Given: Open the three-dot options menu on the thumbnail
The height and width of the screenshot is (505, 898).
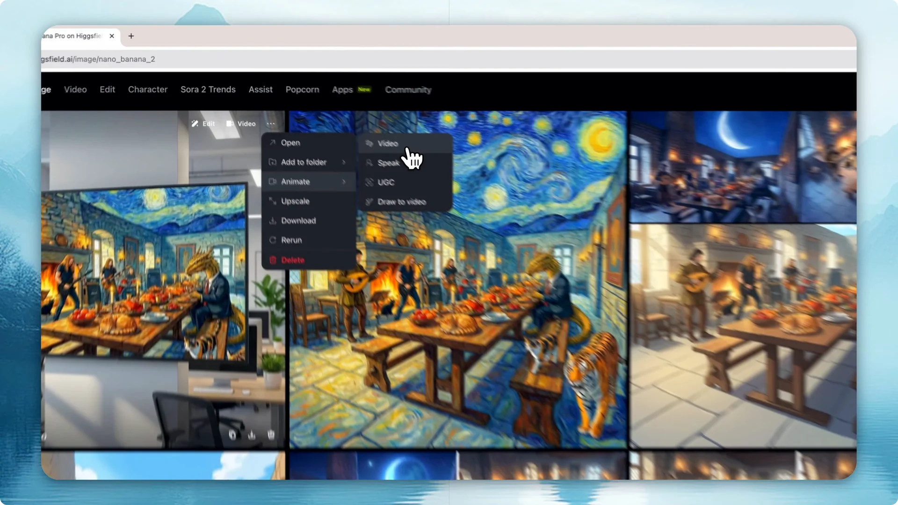Looking at the screenshot, I should 271,123.
